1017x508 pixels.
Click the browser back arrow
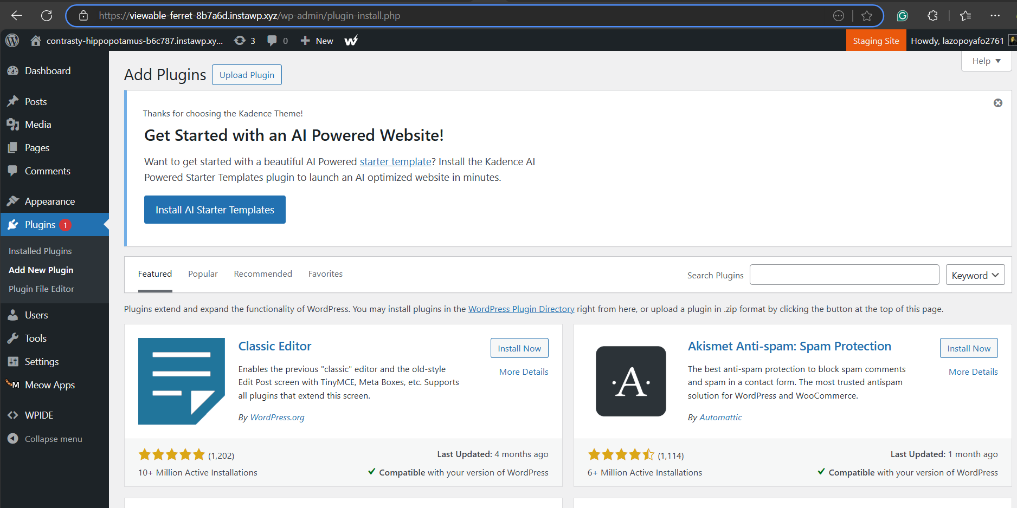coord(17,16)
